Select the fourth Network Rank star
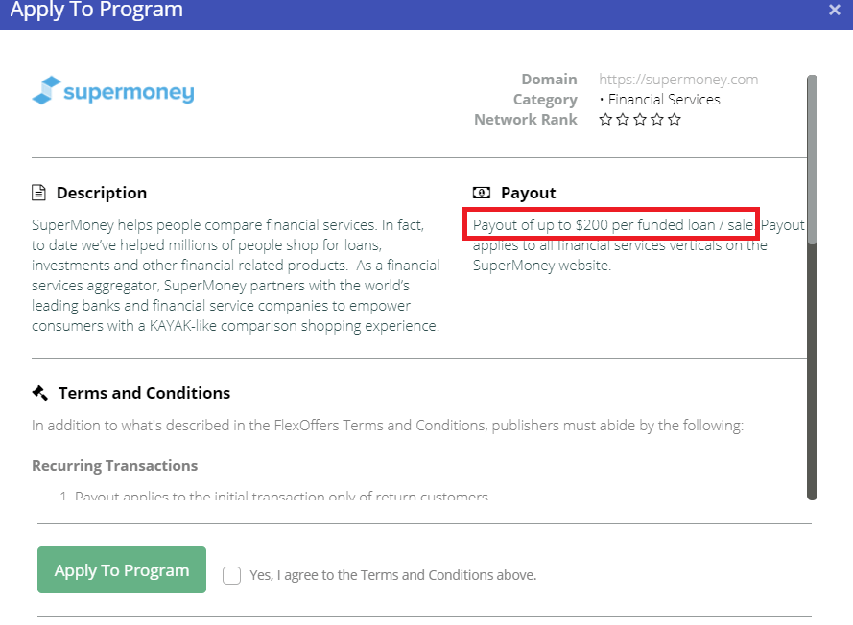This screenshot has height=625, width=853. point(657,120)
